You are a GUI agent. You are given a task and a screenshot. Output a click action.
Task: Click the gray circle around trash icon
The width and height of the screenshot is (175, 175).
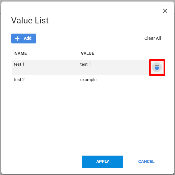(157, 67)
